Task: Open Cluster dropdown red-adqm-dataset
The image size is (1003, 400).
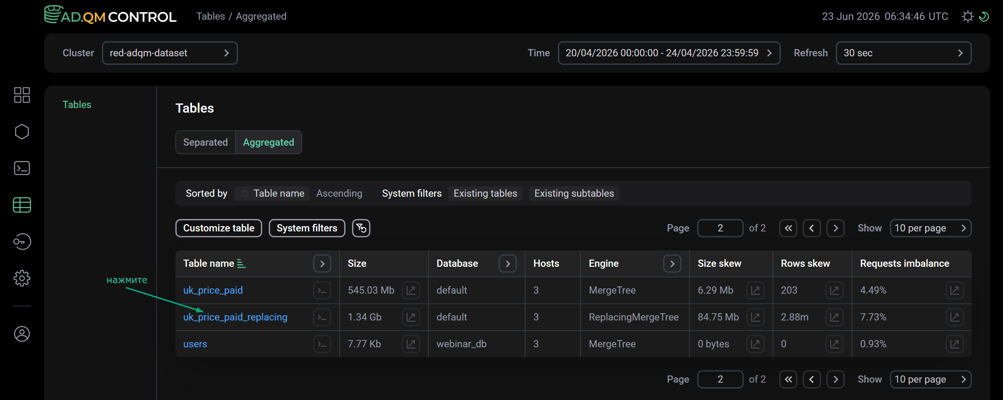Action: pyautogui.click(x=170, y=53)
